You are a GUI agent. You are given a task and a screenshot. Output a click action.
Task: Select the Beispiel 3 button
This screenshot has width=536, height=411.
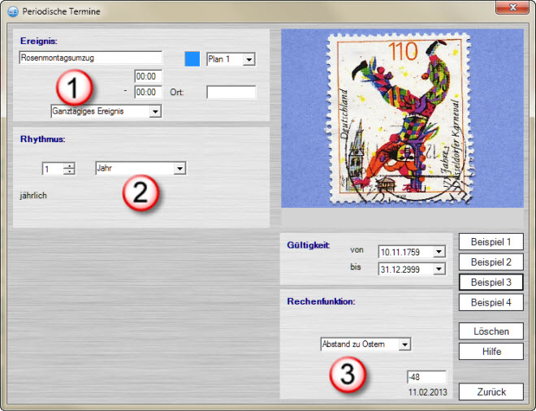491,282
